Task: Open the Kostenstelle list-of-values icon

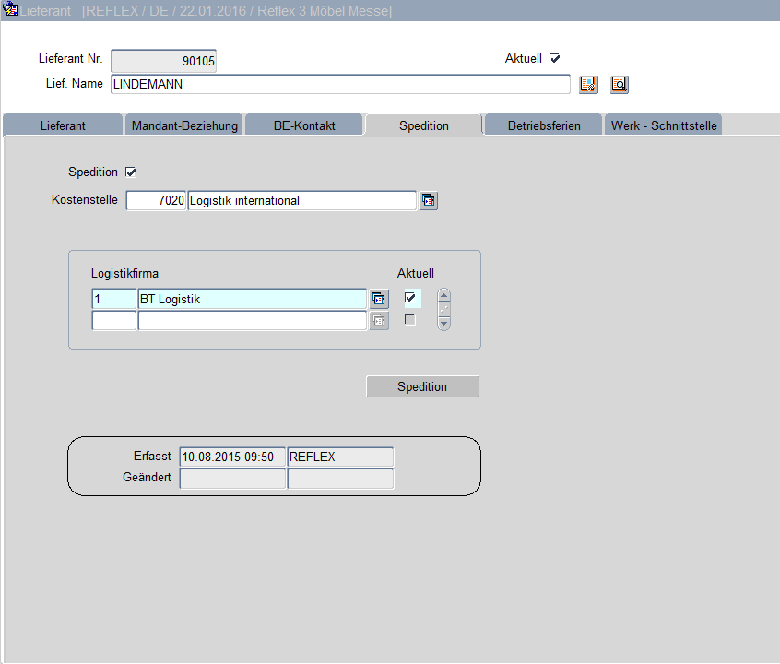Action: (428, 201)
